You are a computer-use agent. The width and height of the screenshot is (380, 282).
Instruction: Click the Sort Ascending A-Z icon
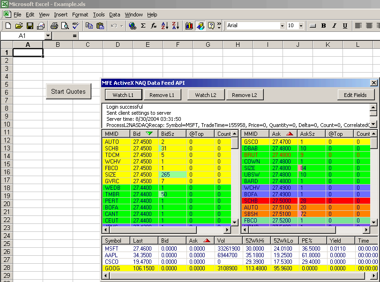tap(165, 26)
